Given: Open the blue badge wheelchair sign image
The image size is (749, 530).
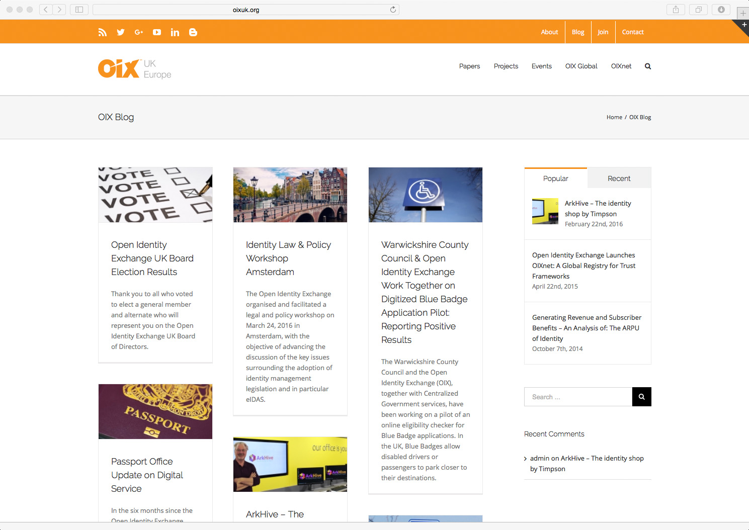Looking at the screenshot, I should point(426,195).
